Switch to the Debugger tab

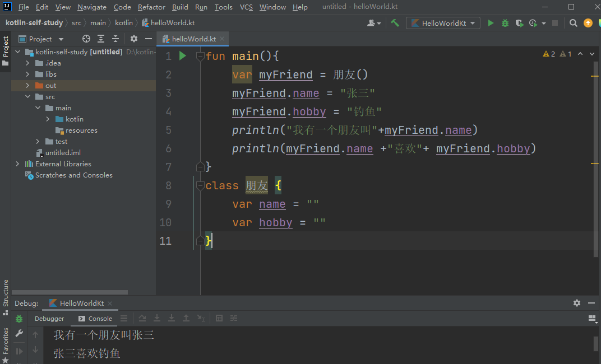(49, 319)
